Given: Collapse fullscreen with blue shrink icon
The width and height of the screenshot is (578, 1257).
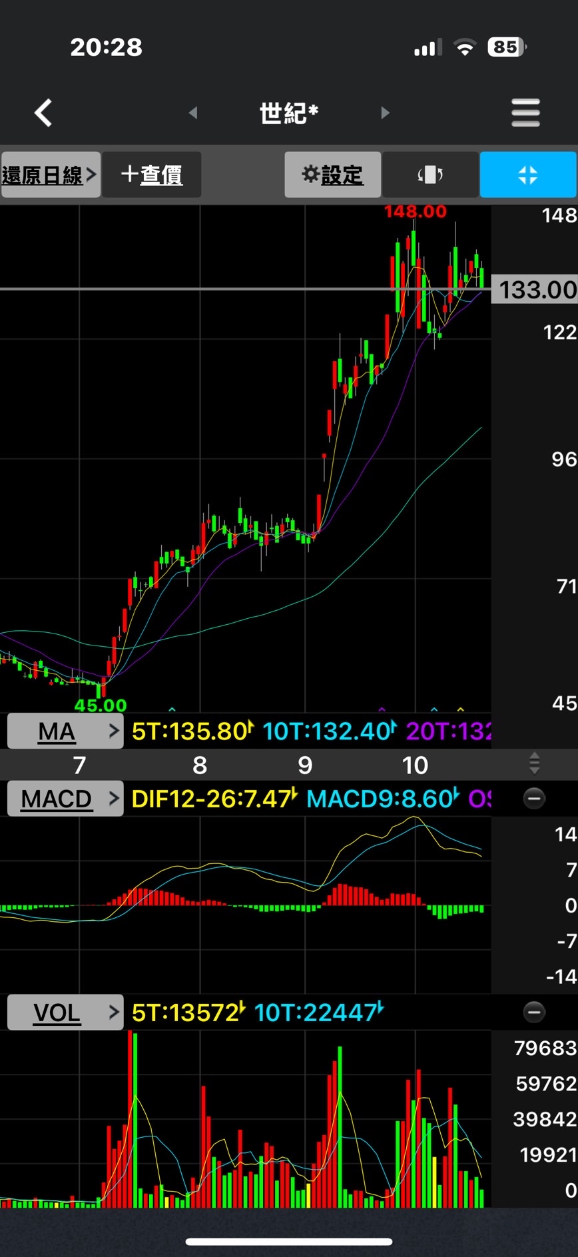Looking at the screenshot, I should [x=528, y=175].
